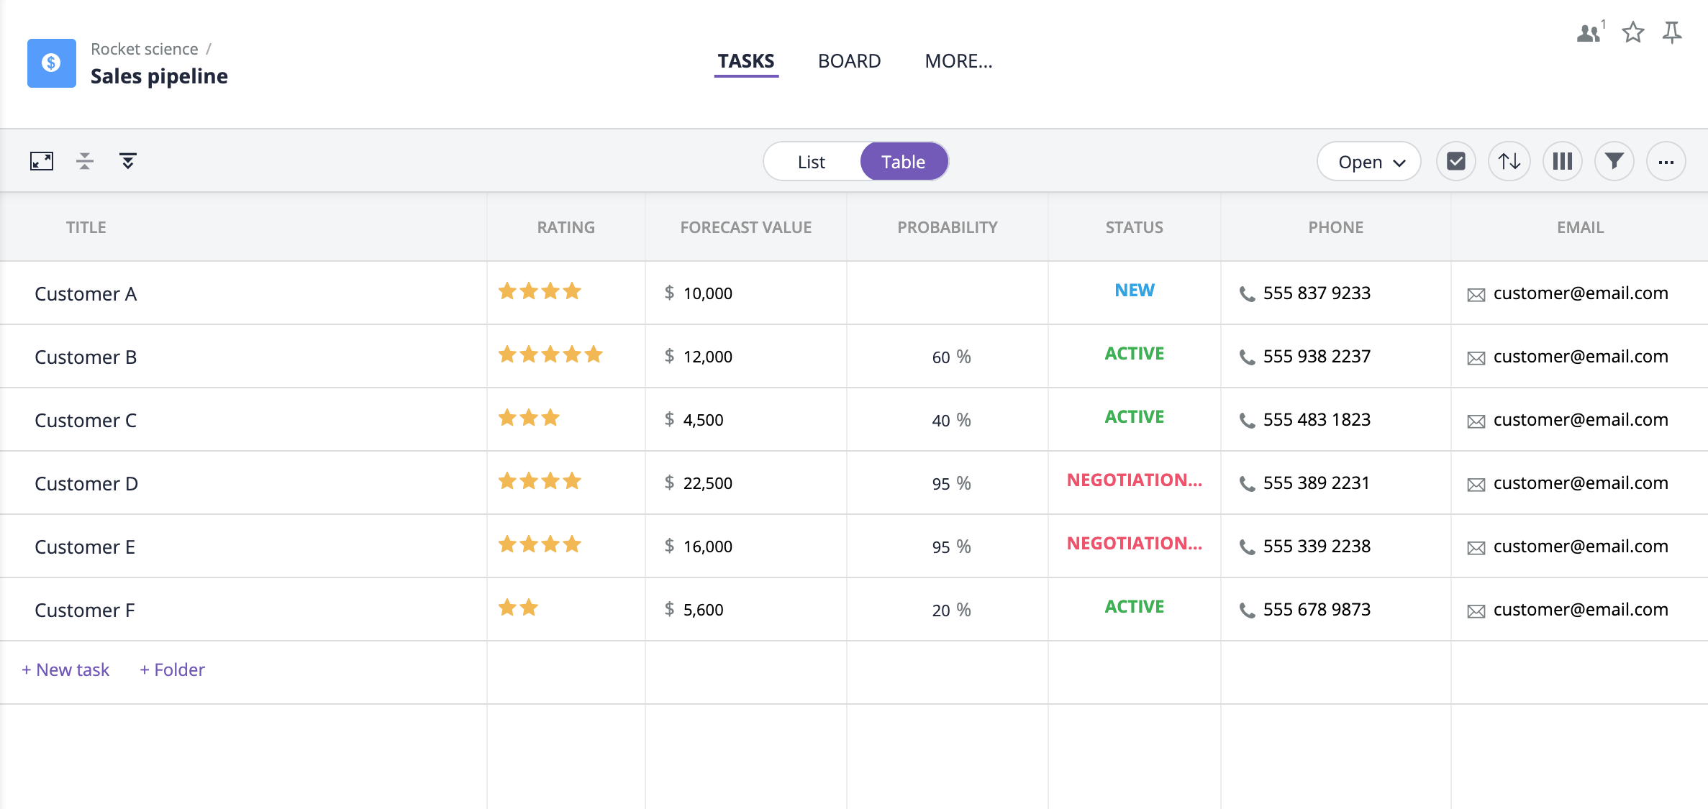Switch to List view
1708x809 pixels.
(x=812, y=162)
